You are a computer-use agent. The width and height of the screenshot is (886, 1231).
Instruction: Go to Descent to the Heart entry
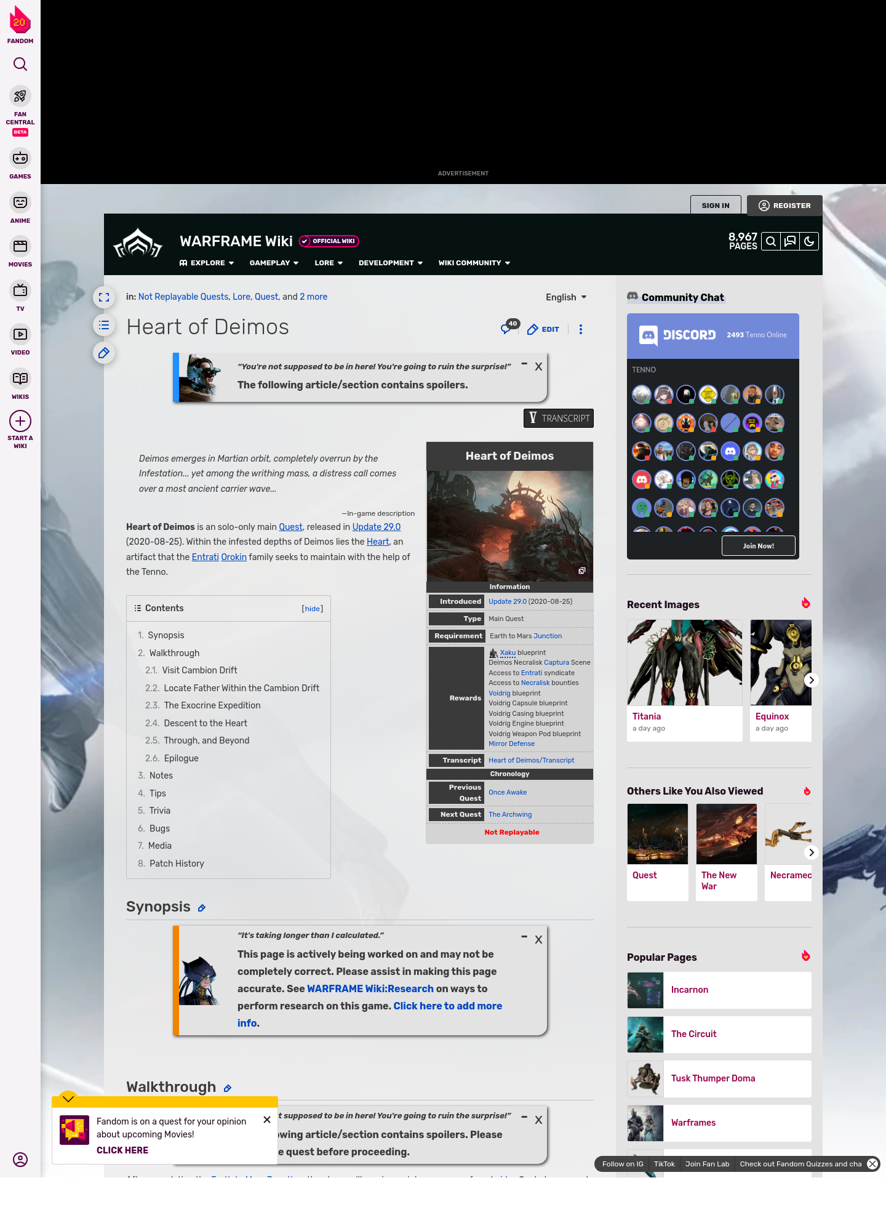coord(206,723)
